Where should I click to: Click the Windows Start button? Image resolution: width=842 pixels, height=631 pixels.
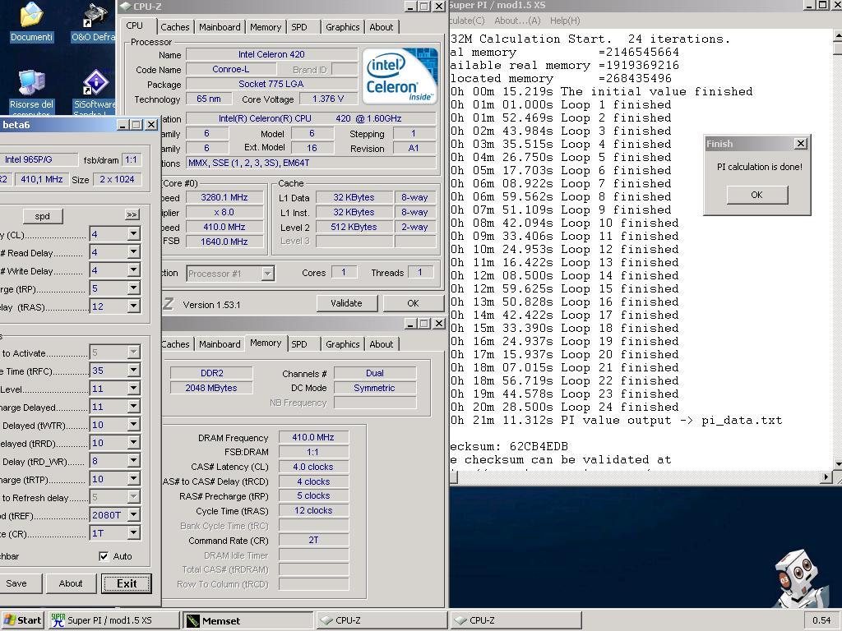[23, 620]
